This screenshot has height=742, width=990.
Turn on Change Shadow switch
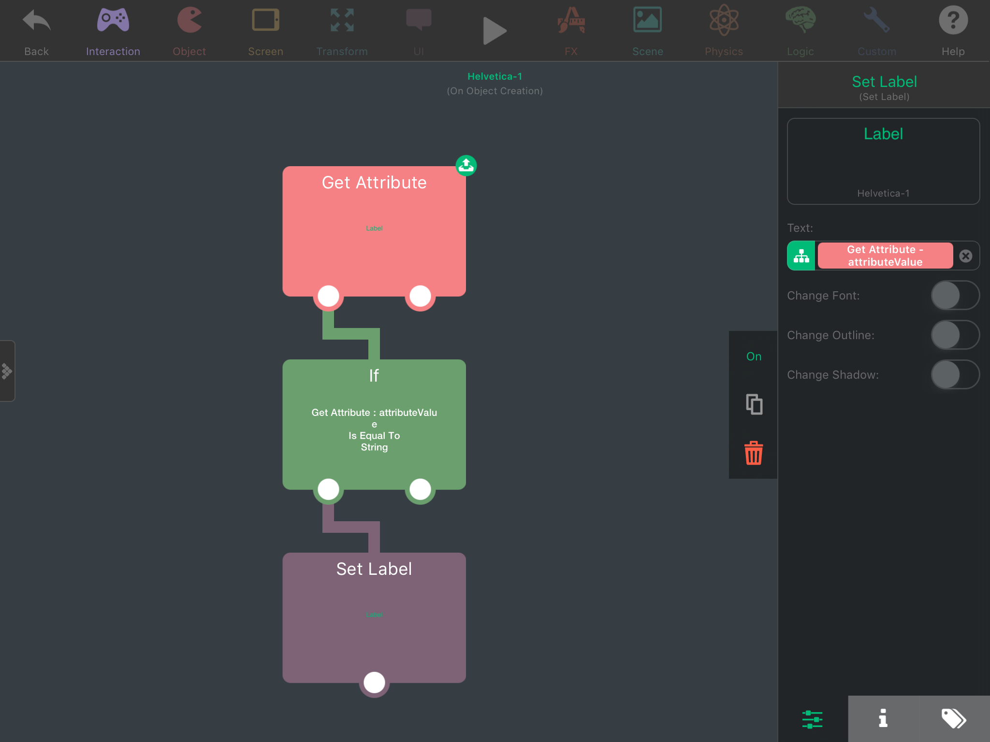[955, 374]
